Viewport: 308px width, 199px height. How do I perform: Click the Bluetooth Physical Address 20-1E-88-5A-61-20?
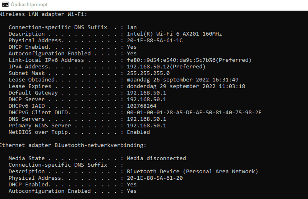point(155,178)
